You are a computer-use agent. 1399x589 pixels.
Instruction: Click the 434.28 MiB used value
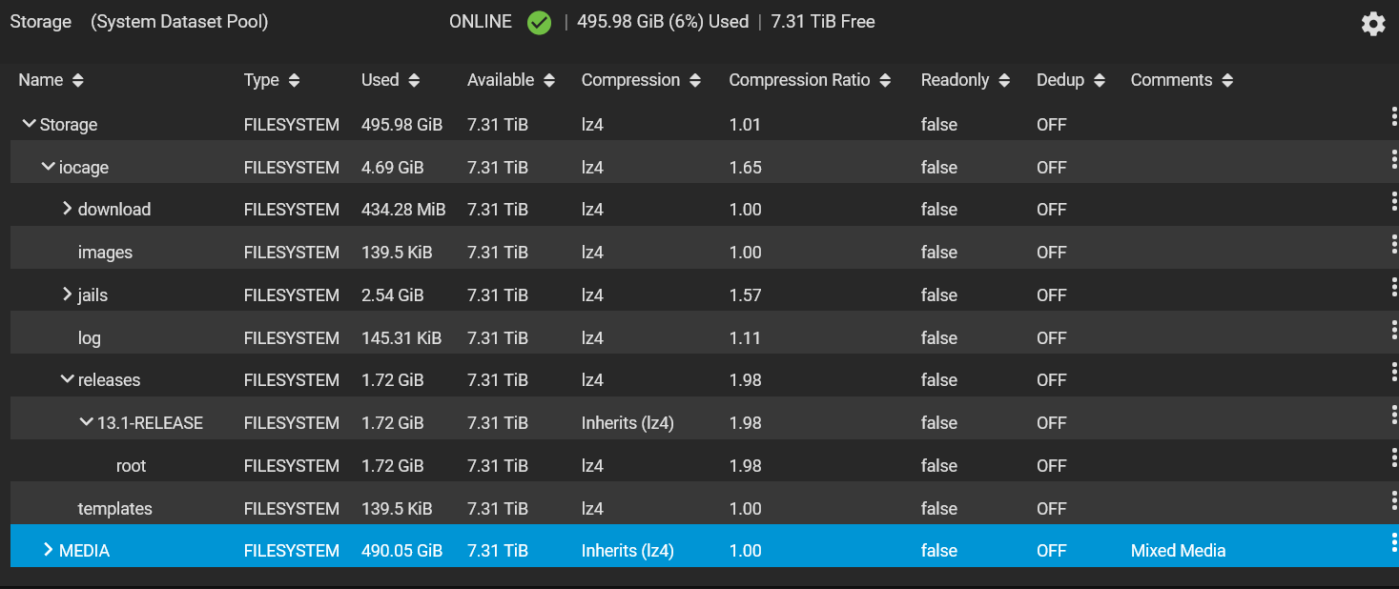pyautogui.click(x=403, y=210)
